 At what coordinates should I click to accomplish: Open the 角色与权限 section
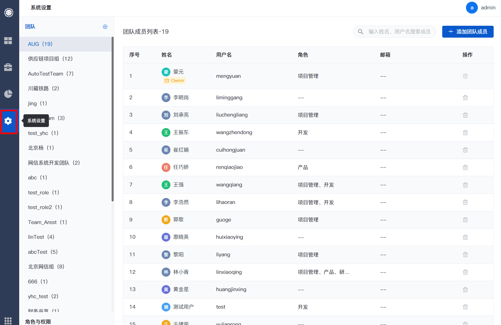click(38, 322)
